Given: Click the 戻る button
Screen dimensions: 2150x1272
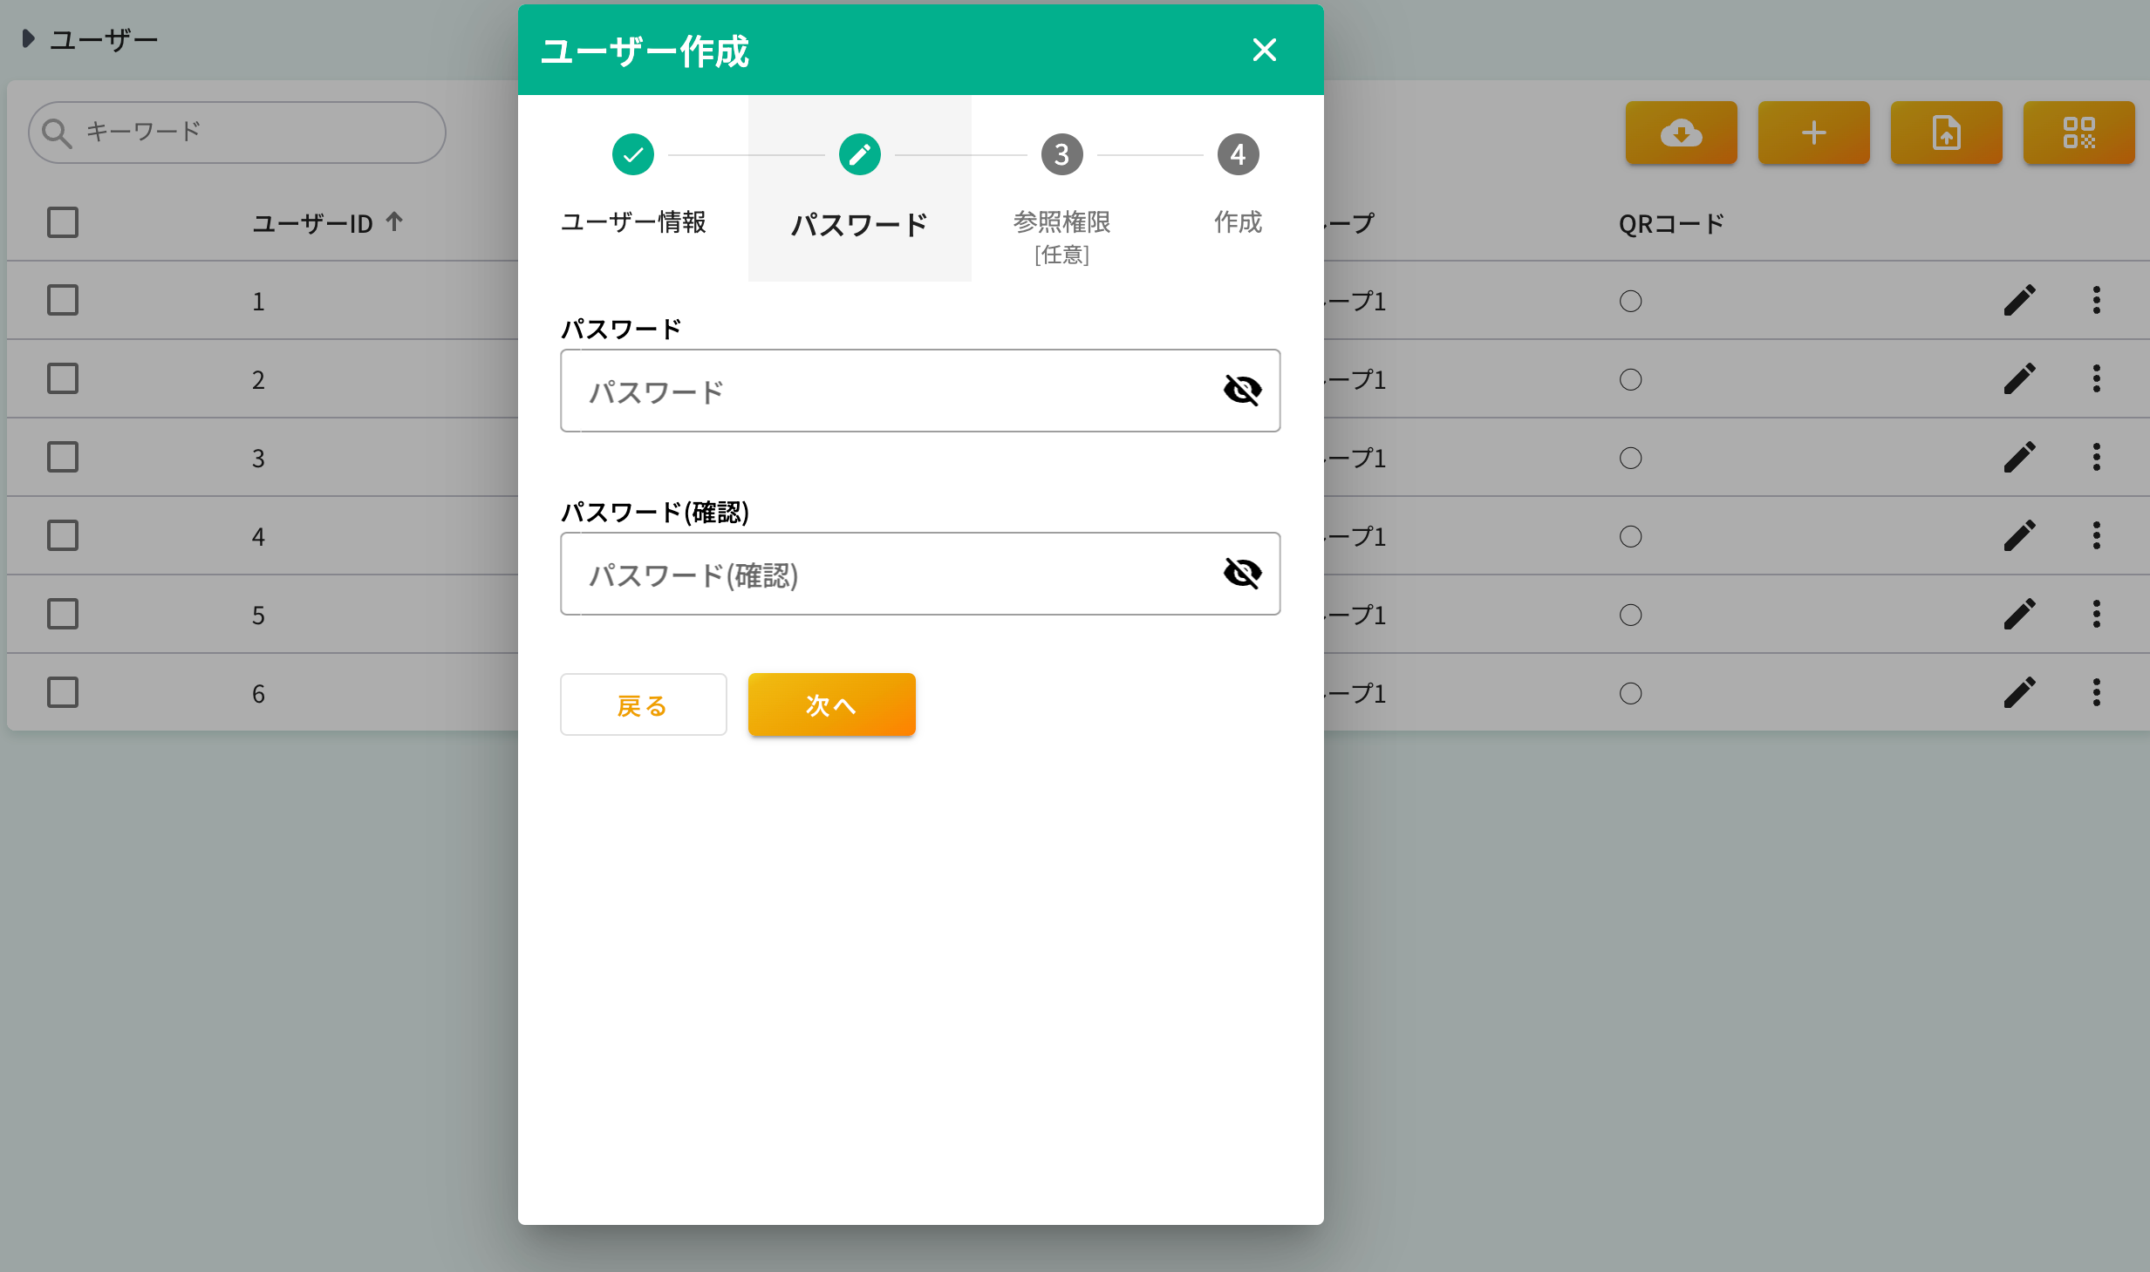Looking at the screenshot, I should [x=643, y=704].
